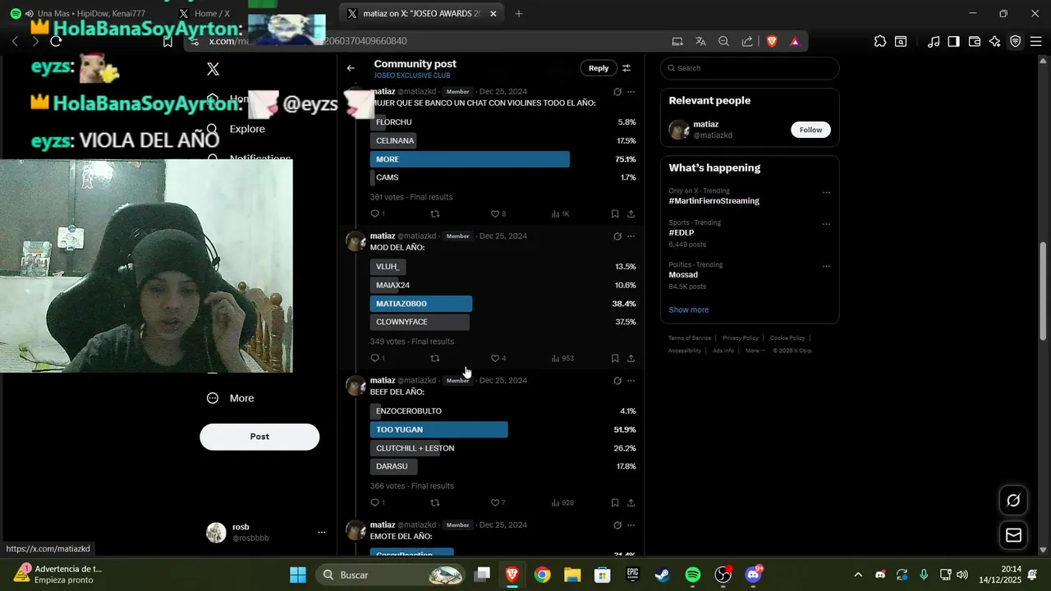Open the floating messages envelope button
Viewport: 1051px width, 591px height.
pyautogui.click(x=1014, y=535)
